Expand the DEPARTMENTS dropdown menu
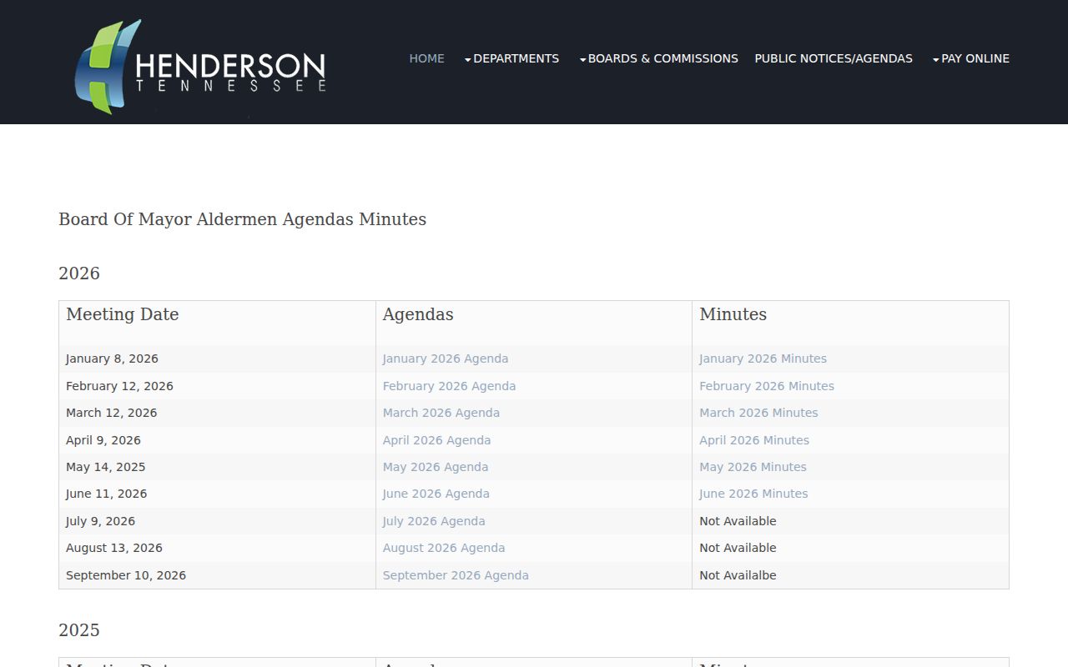 click(511, 58)
